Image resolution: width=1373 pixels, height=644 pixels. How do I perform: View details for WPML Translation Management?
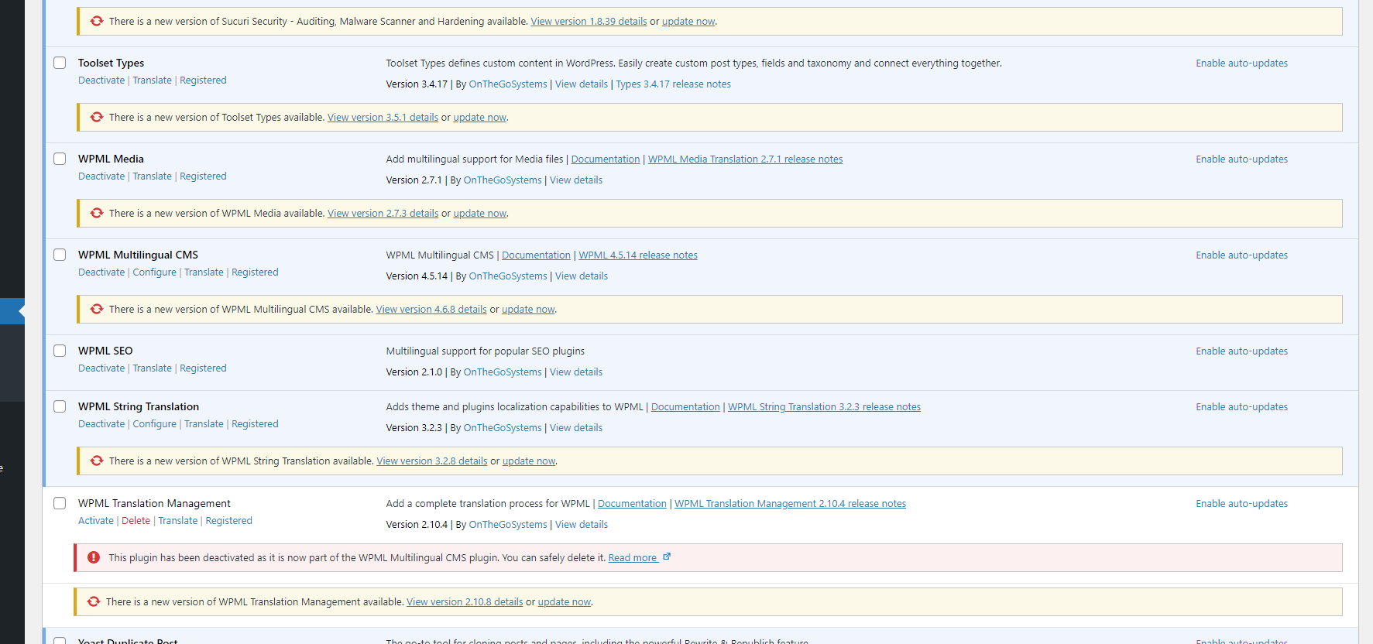point(582,525)
